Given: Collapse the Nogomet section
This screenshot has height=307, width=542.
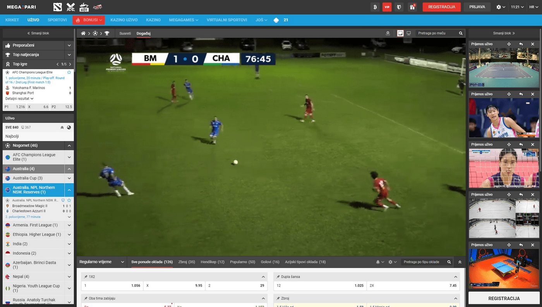Looking at the screenshot, I should coord(69,146).
